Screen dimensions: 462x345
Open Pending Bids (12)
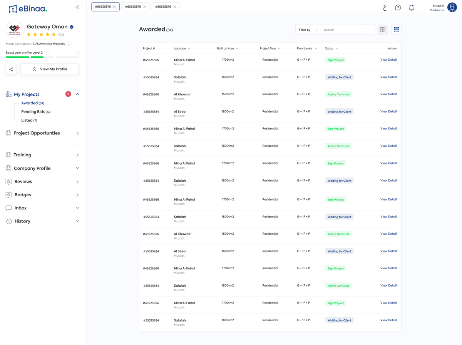36,112
